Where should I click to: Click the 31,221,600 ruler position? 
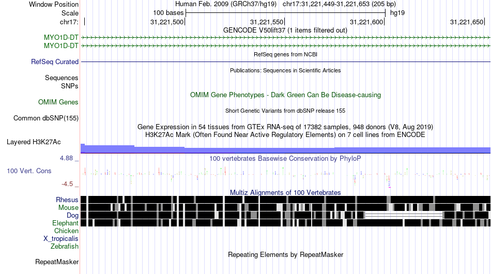pos(366,22)
